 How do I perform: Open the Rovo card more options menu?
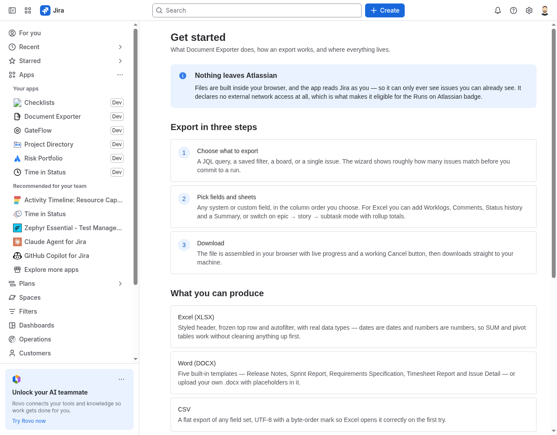tap(121, 379)
